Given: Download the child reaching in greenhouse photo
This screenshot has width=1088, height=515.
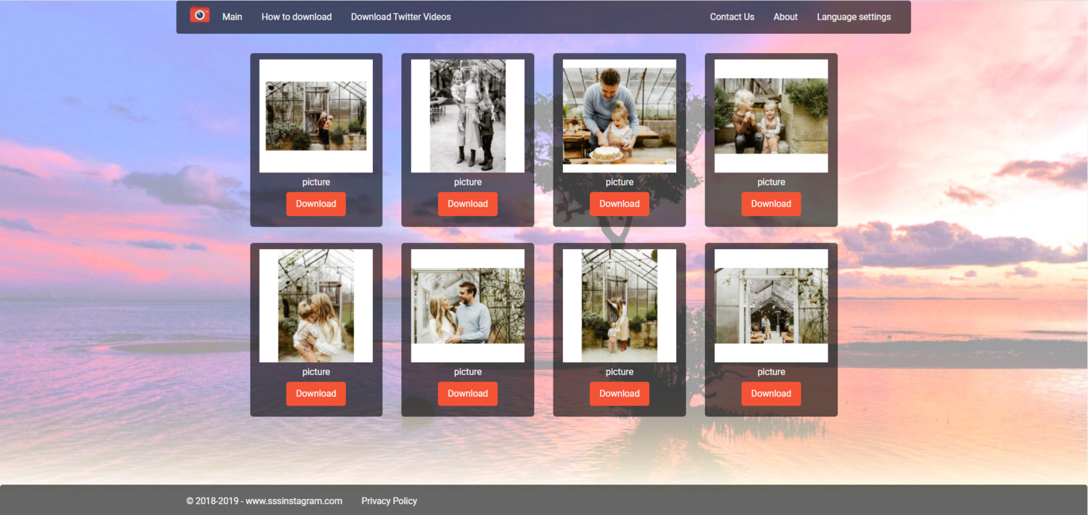Looking at the screenshot, I should click(x=619, y=393).
